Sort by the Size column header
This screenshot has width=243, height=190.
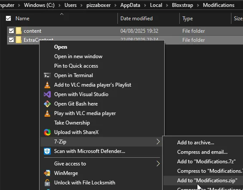238,19
